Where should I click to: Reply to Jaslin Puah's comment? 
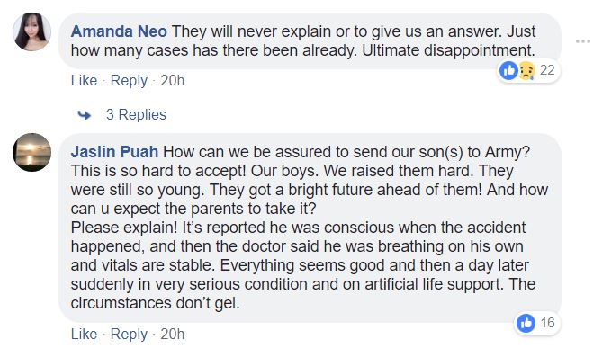click(129, 335)
